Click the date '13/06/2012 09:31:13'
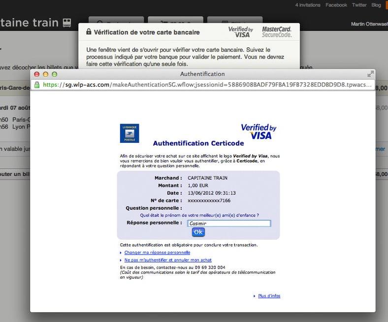This screenshot has height=322, width=388. coord(212,193)
